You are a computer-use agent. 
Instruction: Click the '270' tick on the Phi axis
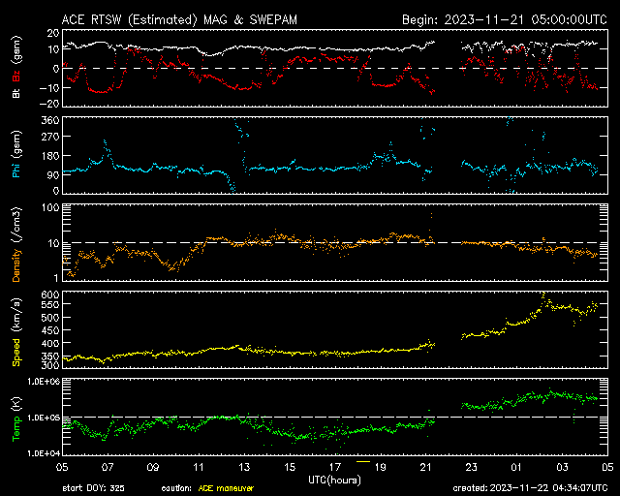click(50, 137)
